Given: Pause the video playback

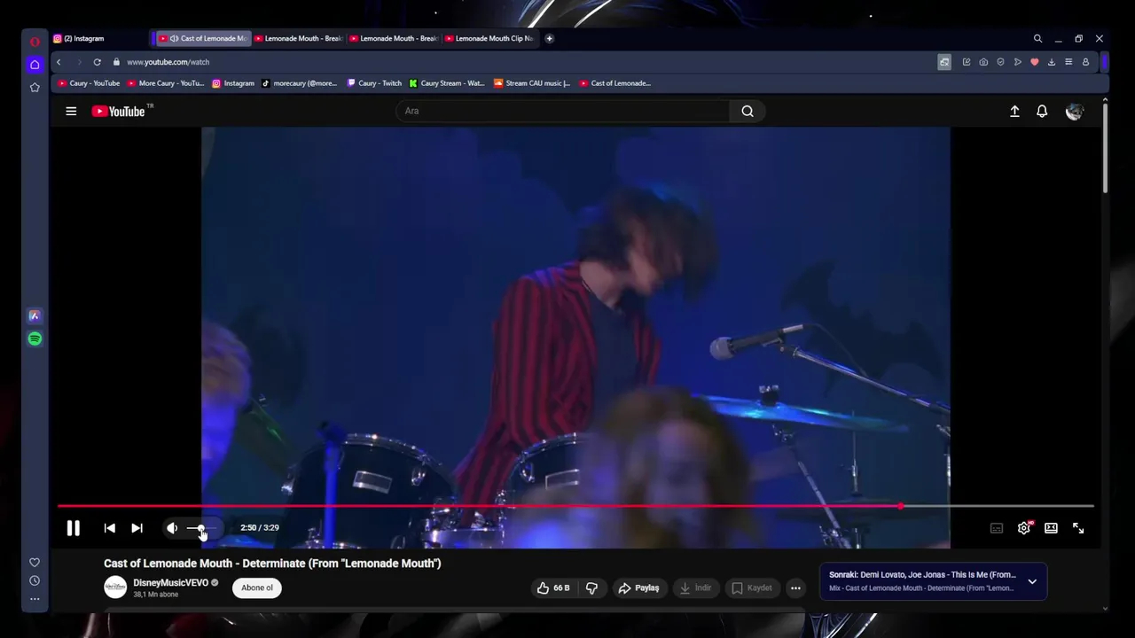Looking at the screenshot, I should 74,528.
